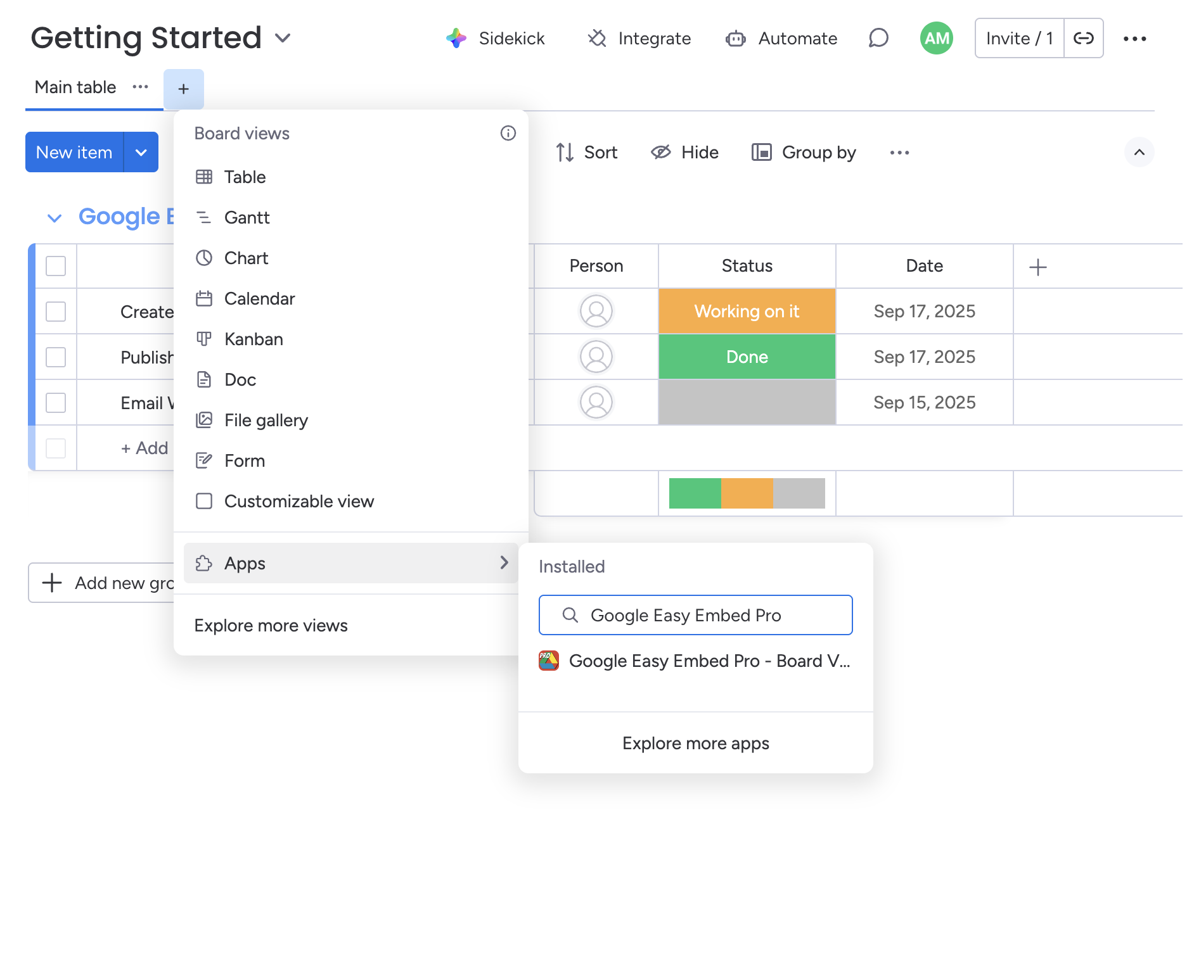The width and height of the screenshot is (1194, 969).
Task: Open Sidekick AI assistant
Action: [497, 38]
